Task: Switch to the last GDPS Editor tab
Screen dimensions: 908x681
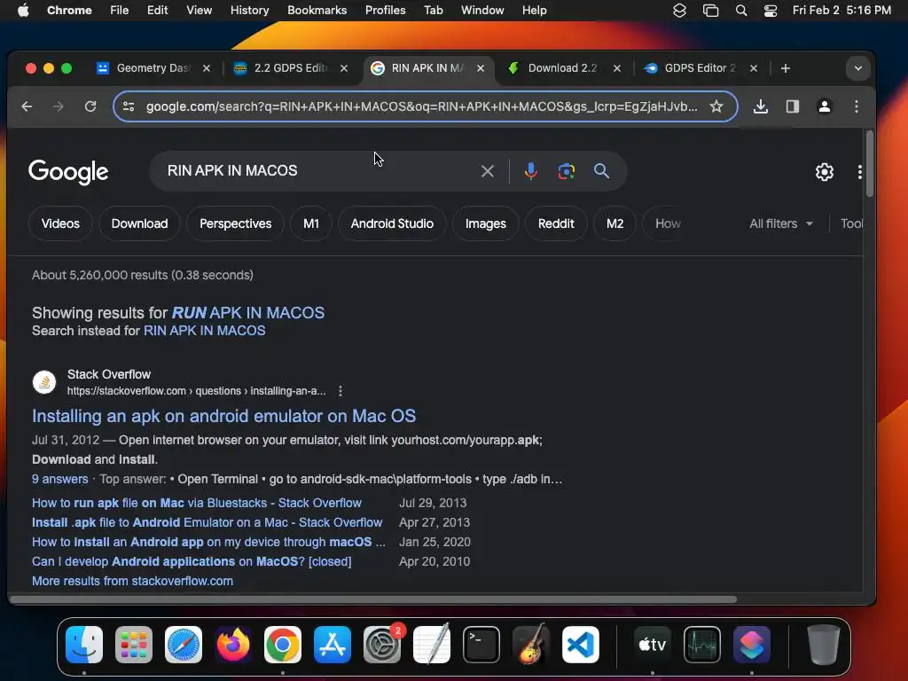Action: (x=700, y=68)
